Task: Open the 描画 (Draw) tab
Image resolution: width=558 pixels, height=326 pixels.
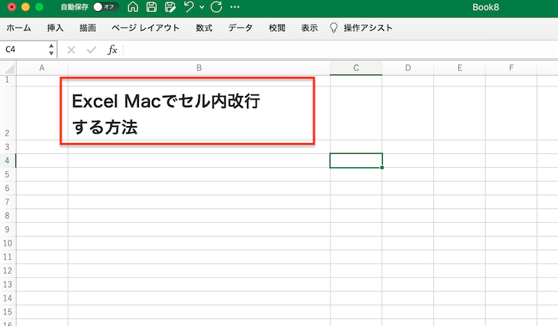Action: (88, 28)
